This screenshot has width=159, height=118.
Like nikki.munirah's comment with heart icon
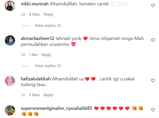tap(153, 5)
